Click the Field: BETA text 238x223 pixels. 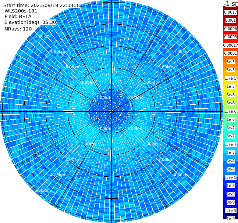(18, 17)
